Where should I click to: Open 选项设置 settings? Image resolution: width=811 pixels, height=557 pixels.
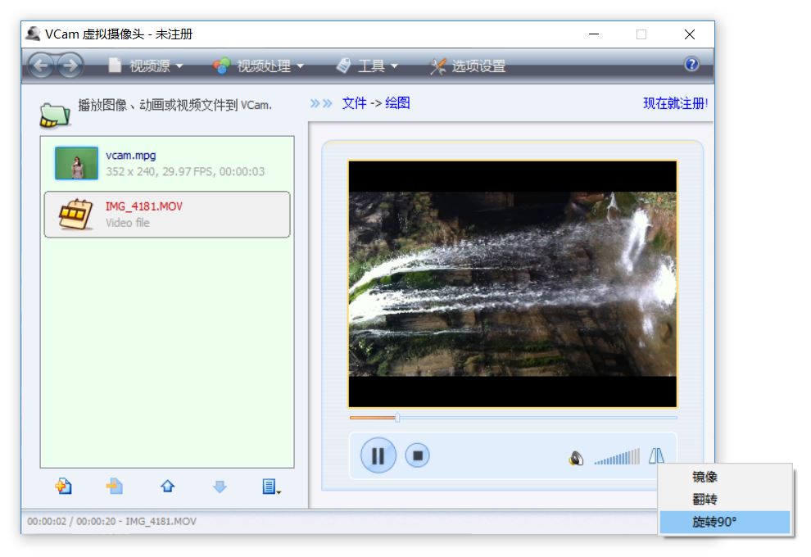(469, 66)
